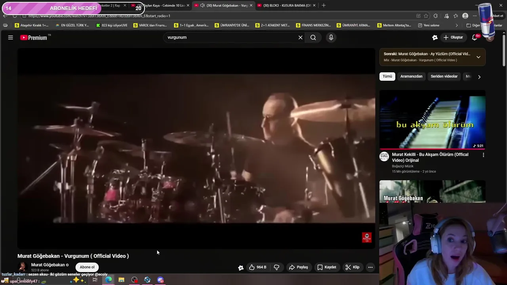Select the Aramanızdan filter chip
507x285 pixels.
pos(411,76)
